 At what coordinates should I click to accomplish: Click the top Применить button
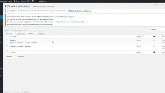(x=20, y=33)
